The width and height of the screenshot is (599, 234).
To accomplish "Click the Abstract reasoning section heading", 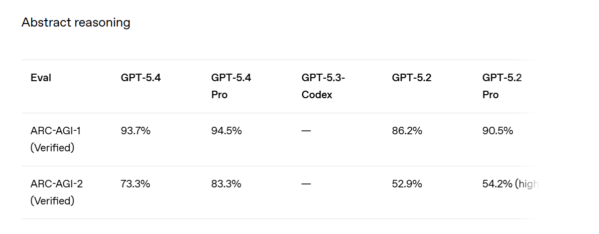I will (76, 23).
